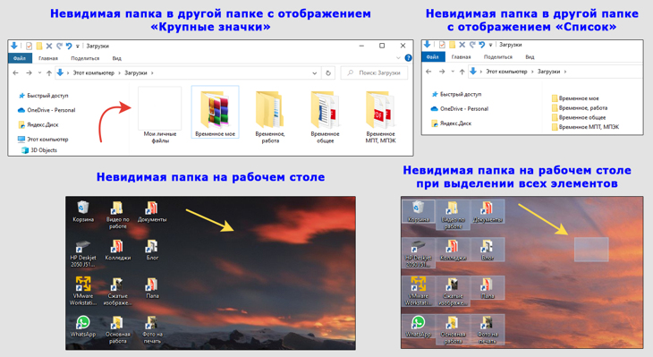Click HP Deskjet 2050 shortcut on left desktop
The height and width of the screenshot is (357, 653).
pyautogui.click(x=83, y=253)
